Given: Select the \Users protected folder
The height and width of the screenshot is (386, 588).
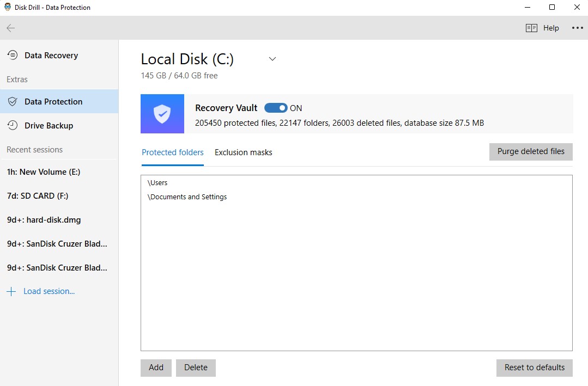Looking at the screenshot, I should (356, 183).
